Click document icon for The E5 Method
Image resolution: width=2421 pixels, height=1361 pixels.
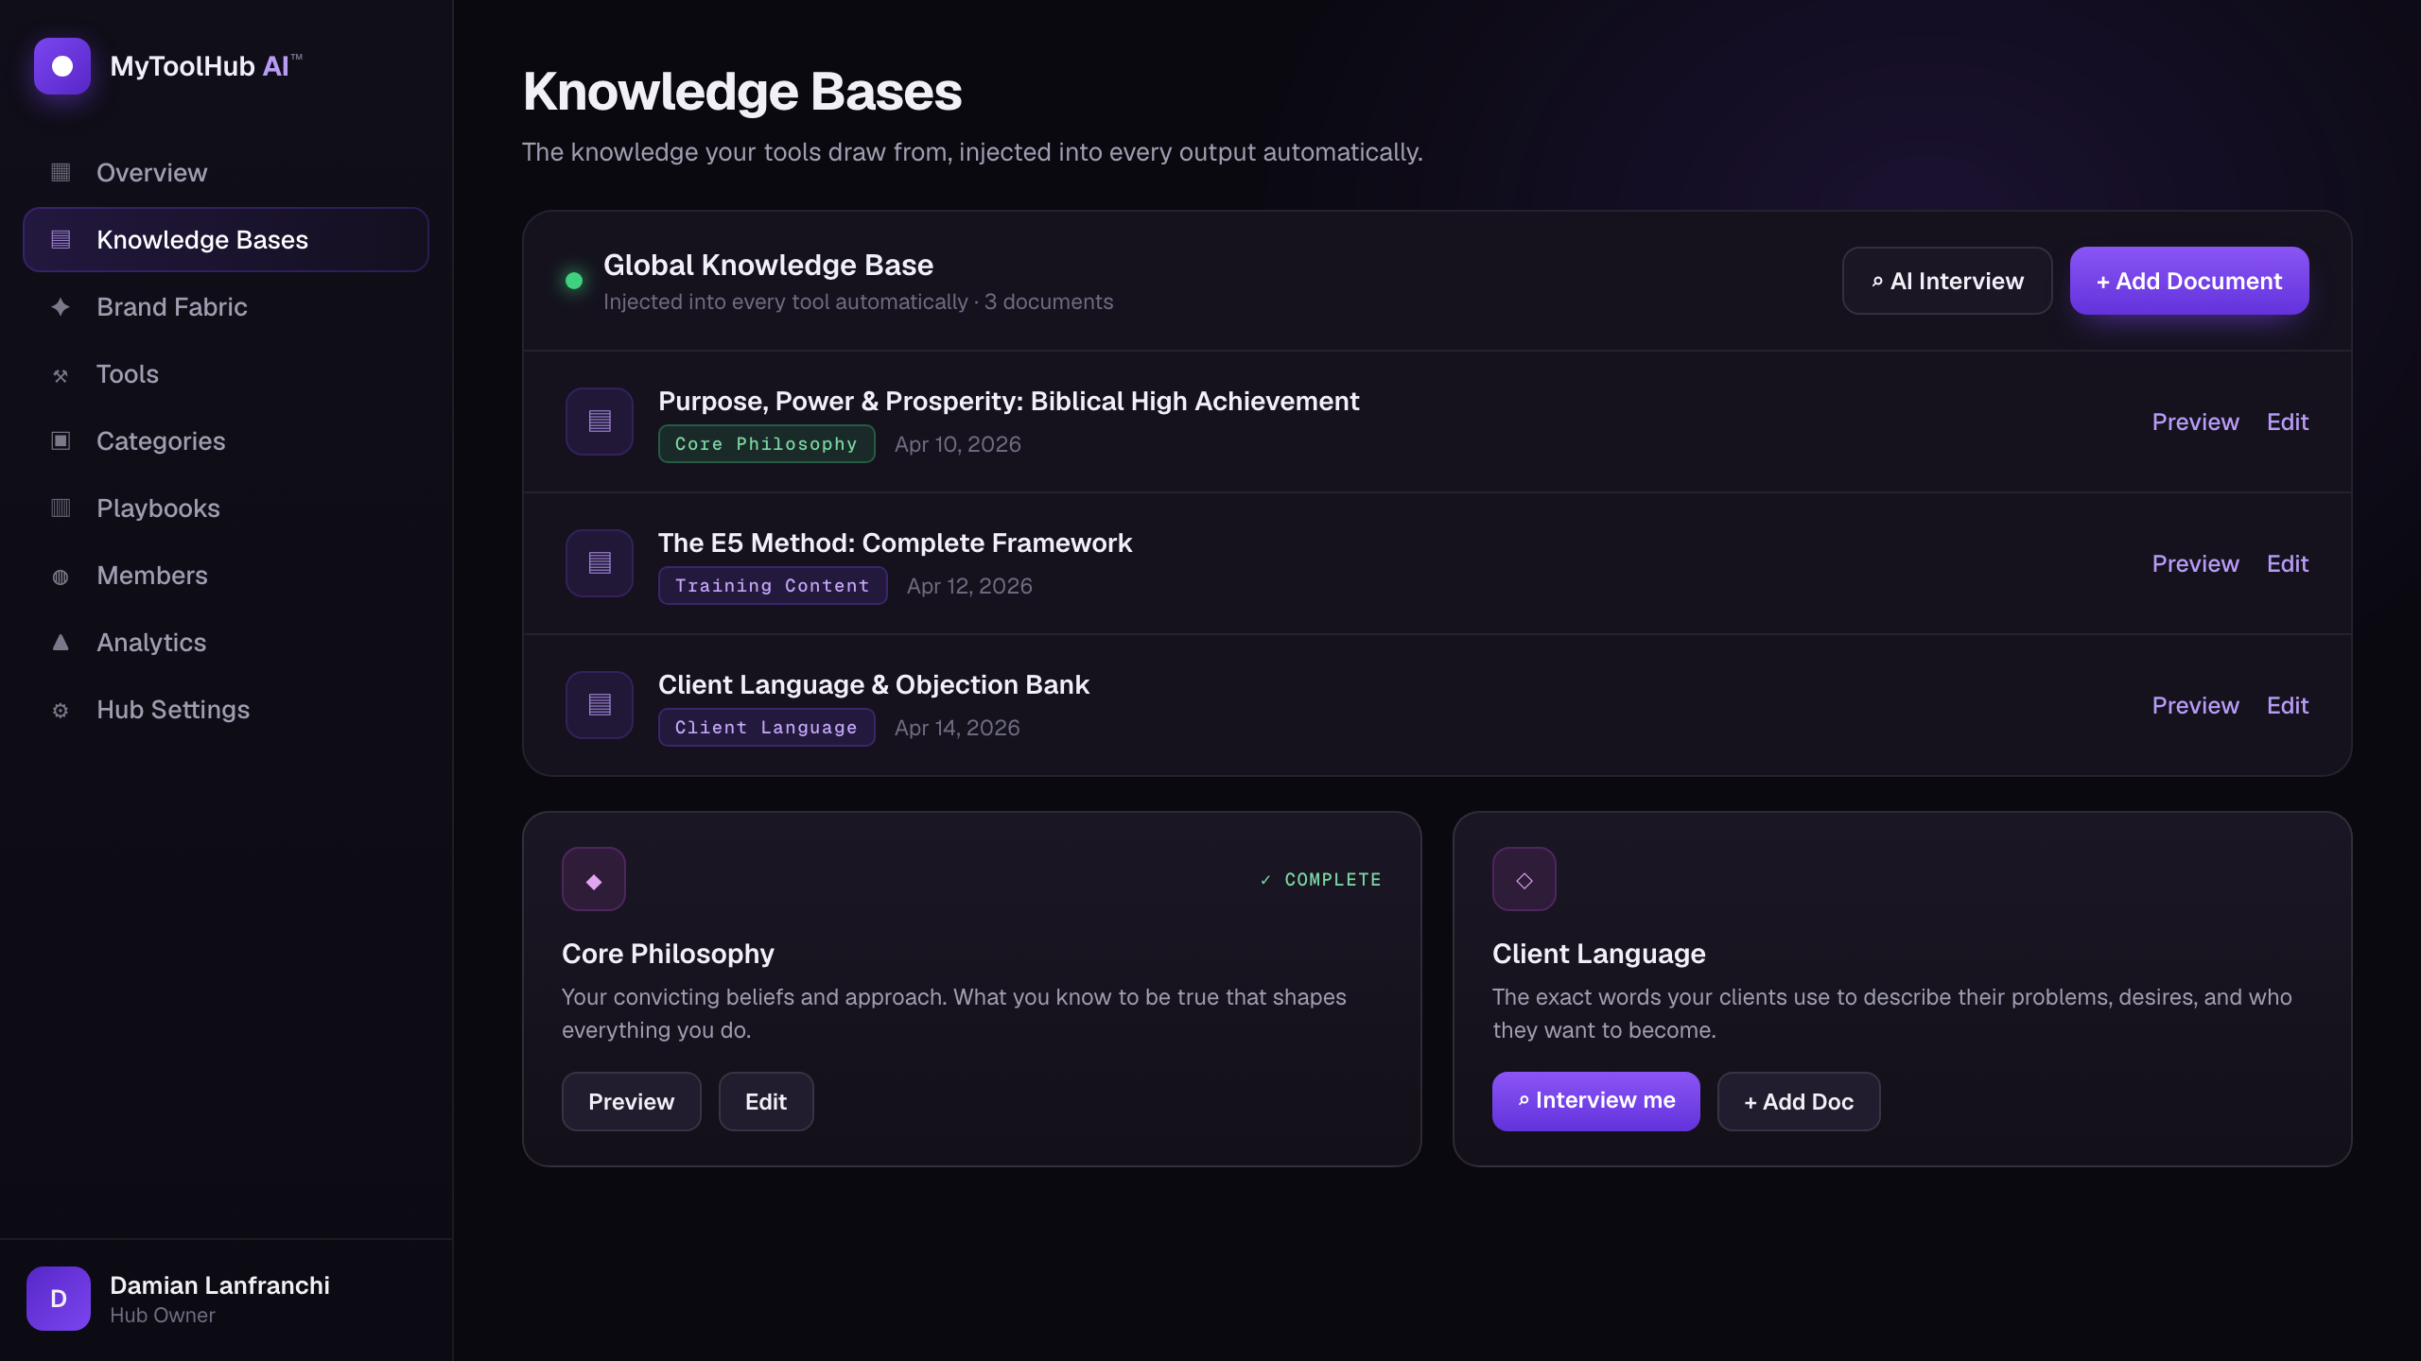click(600, 563)
